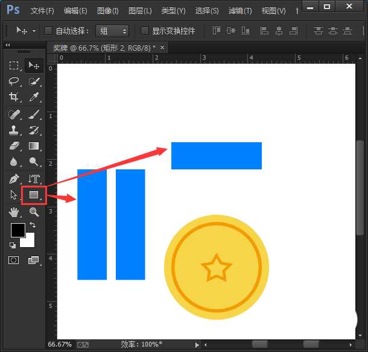Open the 组 auto-select dropdown
This screenshot has height=352, width=368.
[112, 31]
